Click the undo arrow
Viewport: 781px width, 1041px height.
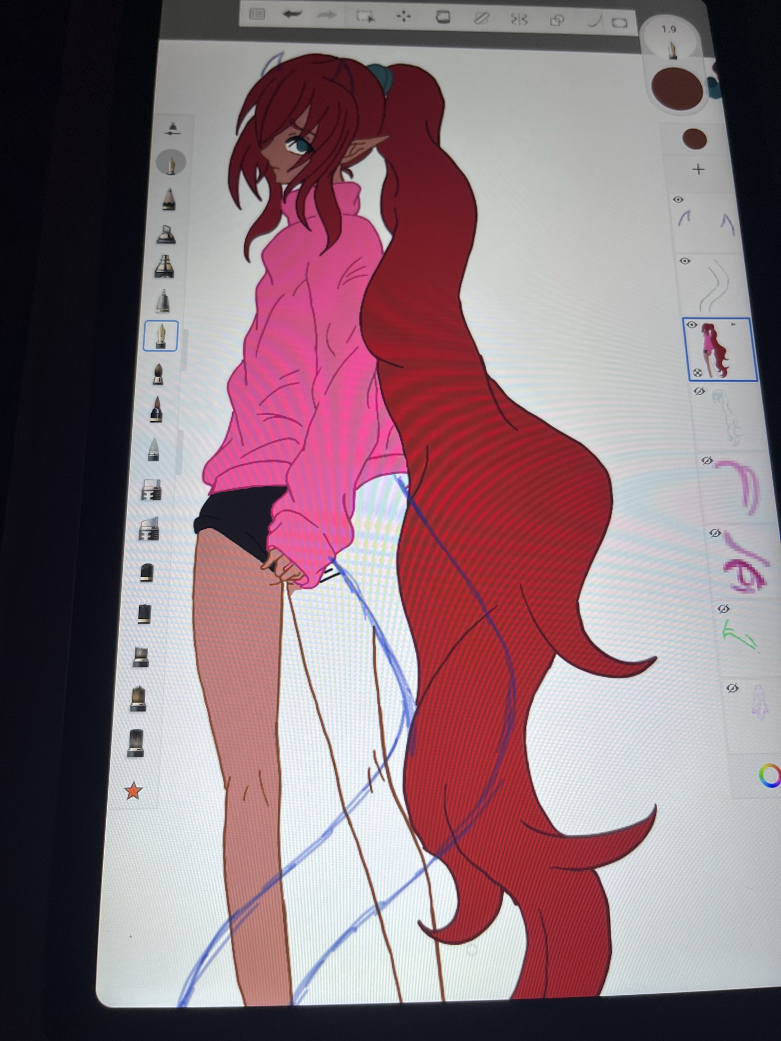pyautogui.click(x=292, y=15)
